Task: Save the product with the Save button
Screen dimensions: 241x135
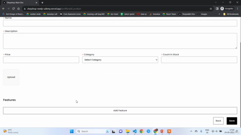Action: point(232,121)
